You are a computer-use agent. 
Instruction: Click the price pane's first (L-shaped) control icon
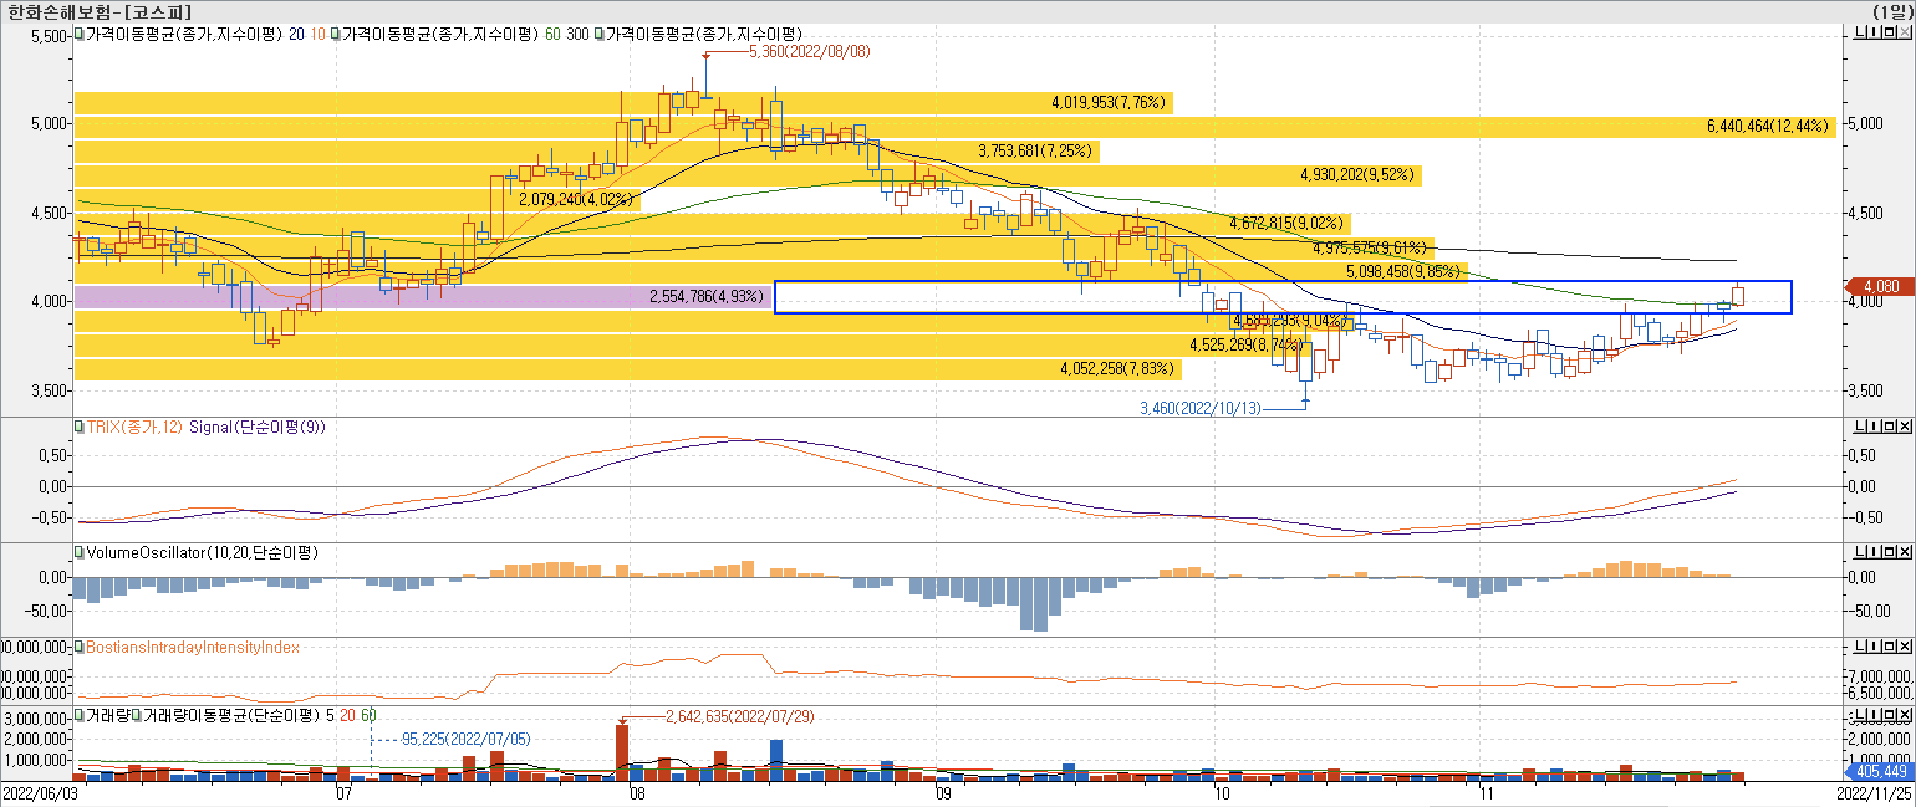click(x=1859, y=32)
